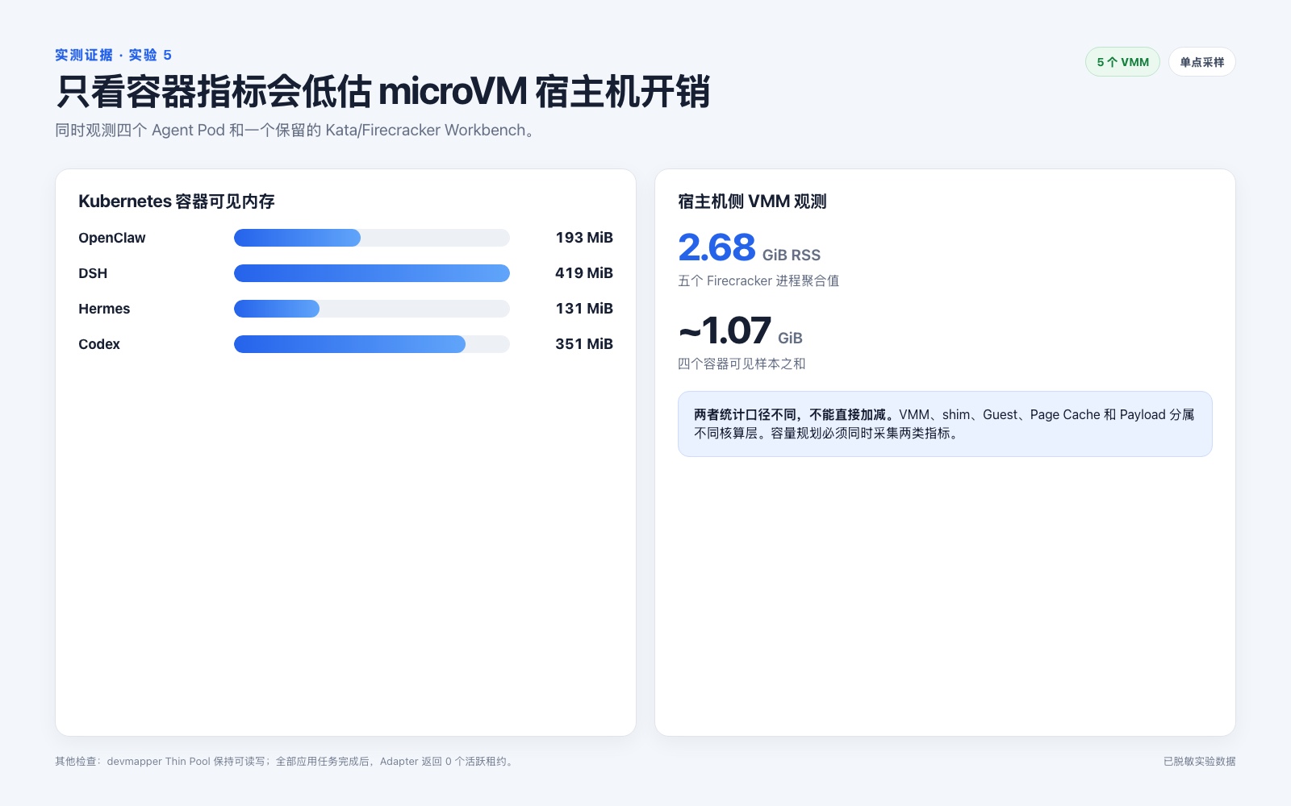Select the "DSH" row label

pos(93,273)
